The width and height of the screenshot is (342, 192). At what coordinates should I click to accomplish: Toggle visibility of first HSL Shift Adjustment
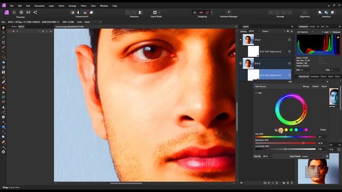(290, 52)
